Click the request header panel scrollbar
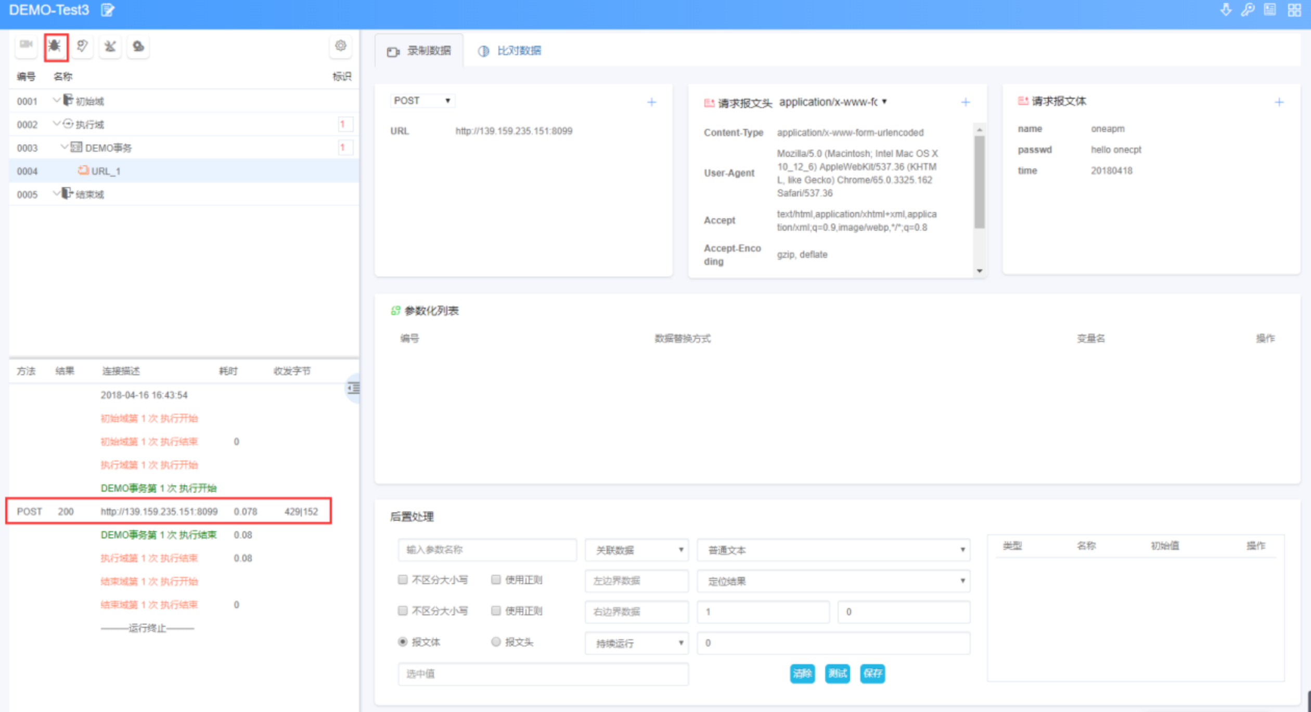Screen dimensions: 1311x712 click(979, 182)
